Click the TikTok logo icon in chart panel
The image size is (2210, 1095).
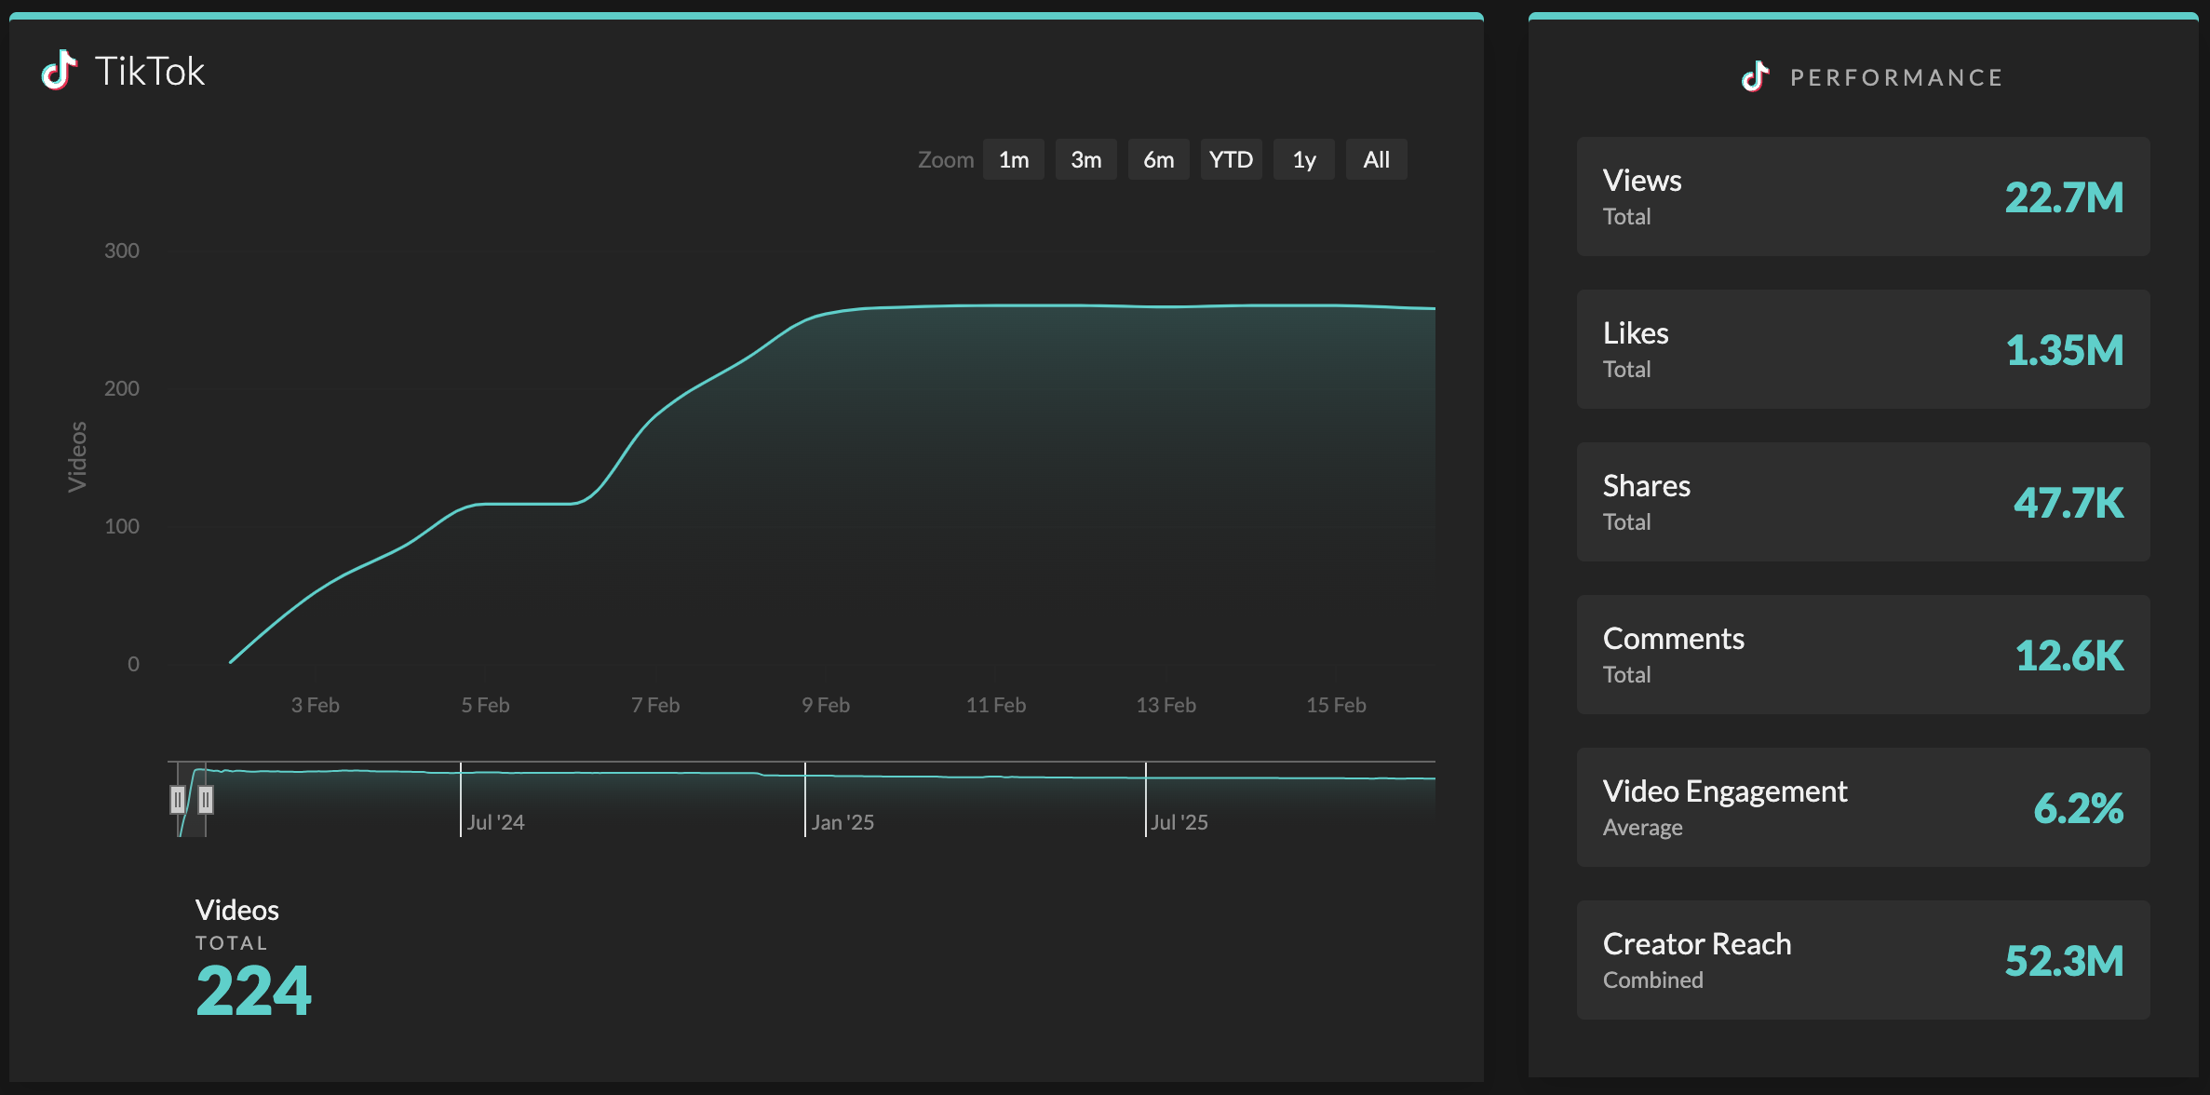pyautogui.click(x=58, y=70)
